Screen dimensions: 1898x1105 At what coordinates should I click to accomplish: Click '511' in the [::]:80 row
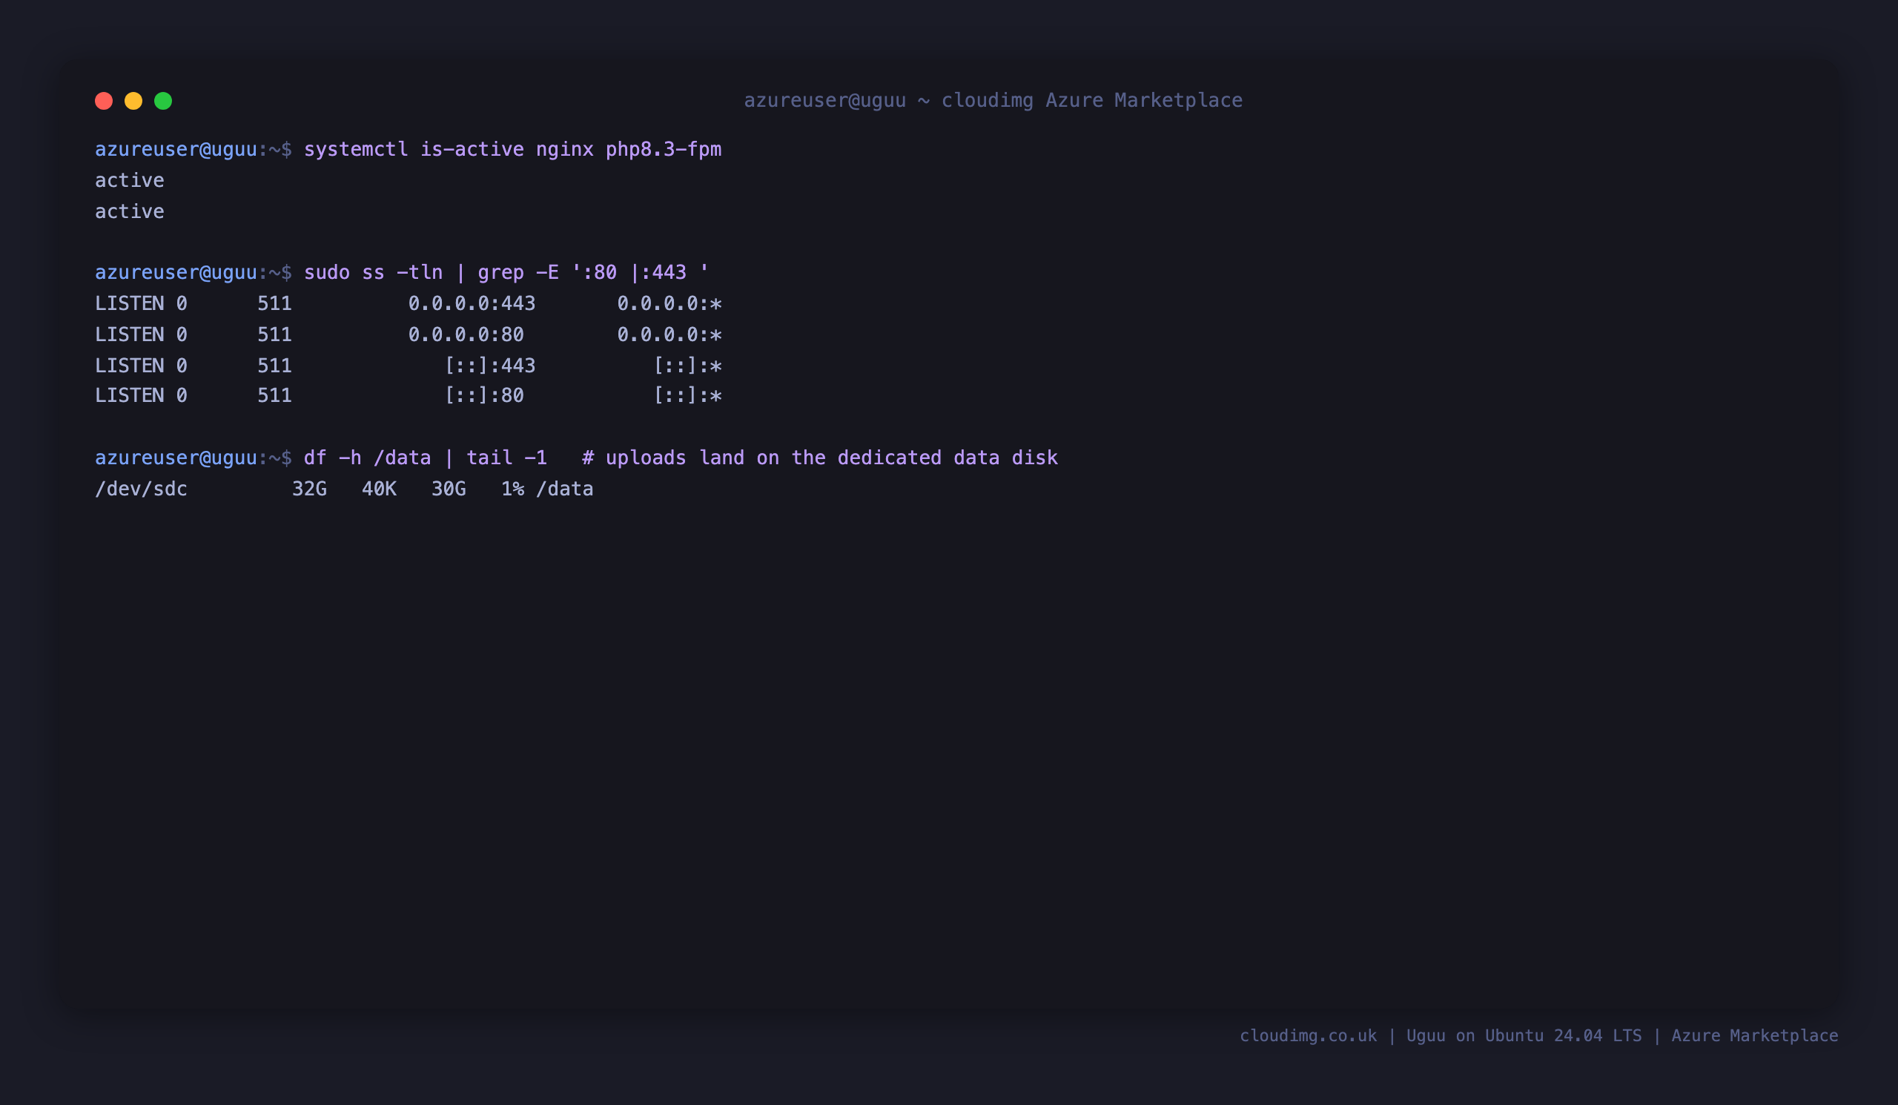[275, 395]
